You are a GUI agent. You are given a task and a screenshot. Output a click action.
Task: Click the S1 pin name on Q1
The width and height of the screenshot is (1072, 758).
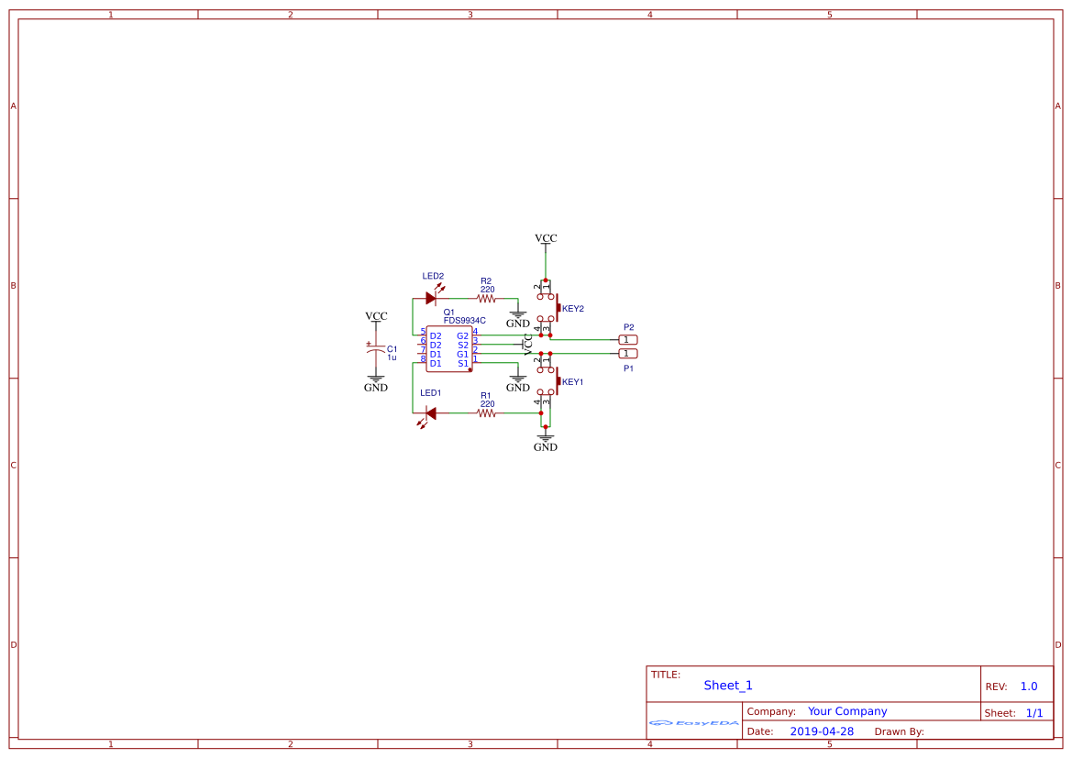[x=463, y=364]
